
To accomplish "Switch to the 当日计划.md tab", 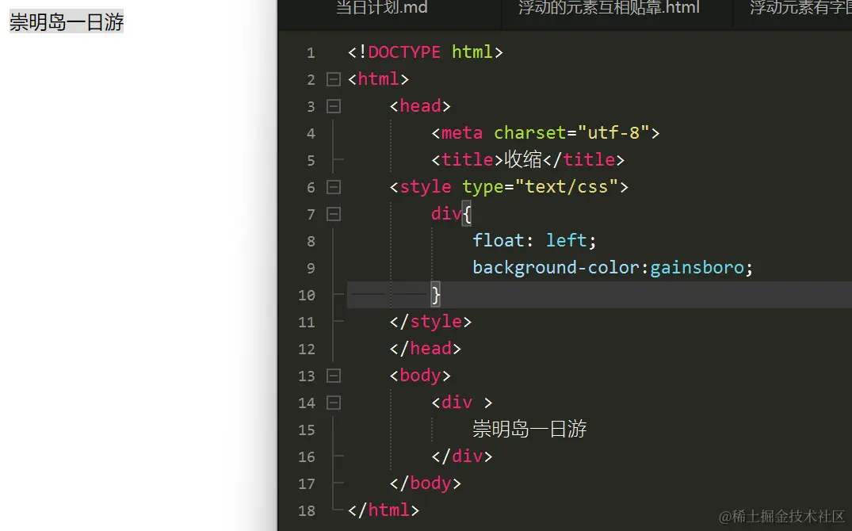I will [382, 8].
